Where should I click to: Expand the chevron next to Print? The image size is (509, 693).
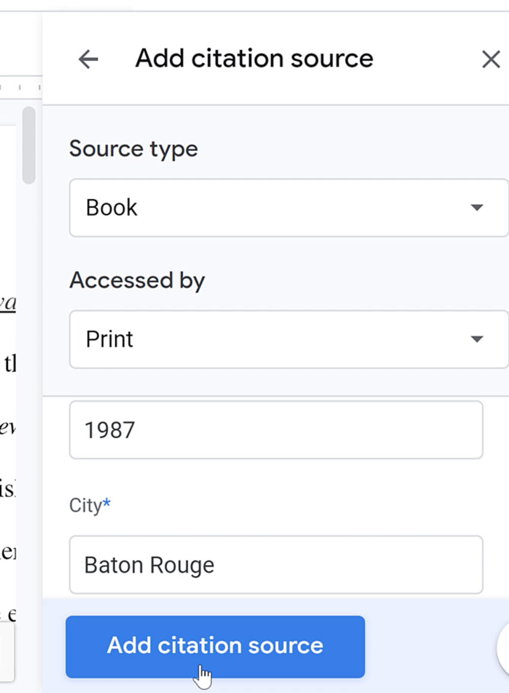tap(476, 339)
